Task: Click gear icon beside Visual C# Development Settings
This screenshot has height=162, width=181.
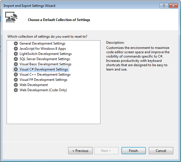Action: (16, 69)
